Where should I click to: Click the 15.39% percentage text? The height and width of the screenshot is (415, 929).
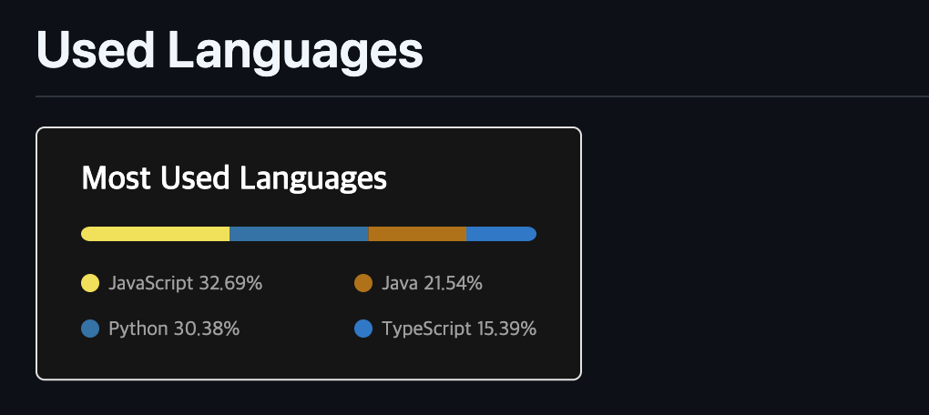506,329
